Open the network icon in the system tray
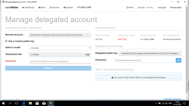 pos(163,103)
